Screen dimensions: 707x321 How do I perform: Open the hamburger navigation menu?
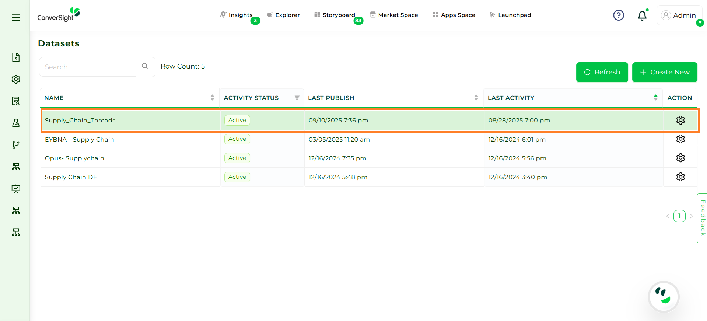coord(16,17)
